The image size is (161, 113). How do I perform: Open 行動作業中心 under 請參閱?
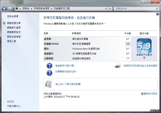(x=14, y=106)
